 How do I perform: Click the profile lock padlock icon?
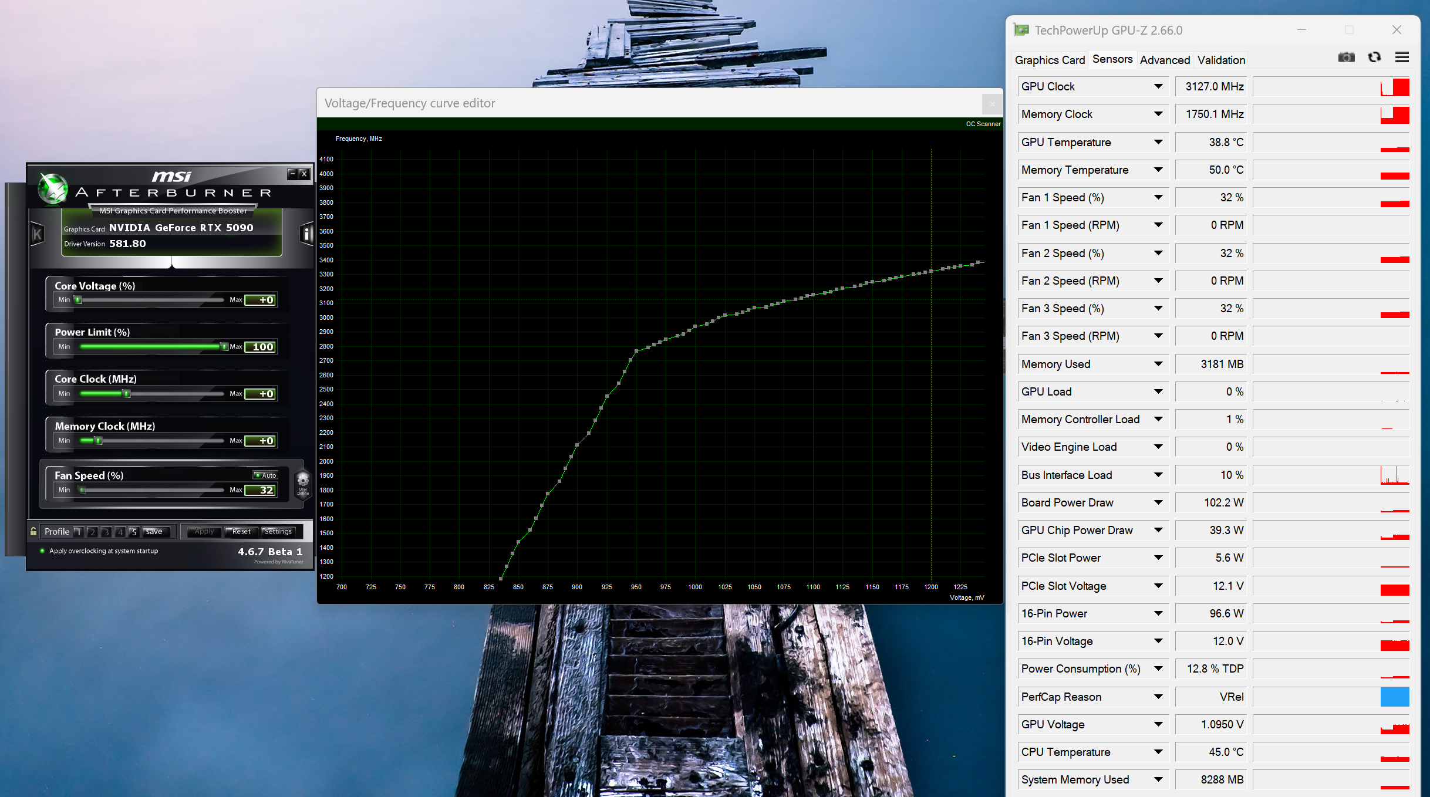(x=34, y=531)
